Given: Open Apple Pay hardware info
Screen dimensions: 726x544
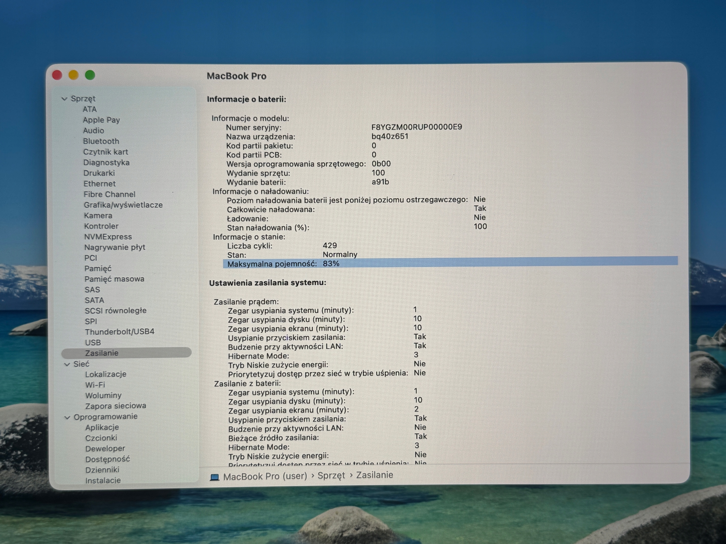Looking at the screenshot, I should pos(102,120).
